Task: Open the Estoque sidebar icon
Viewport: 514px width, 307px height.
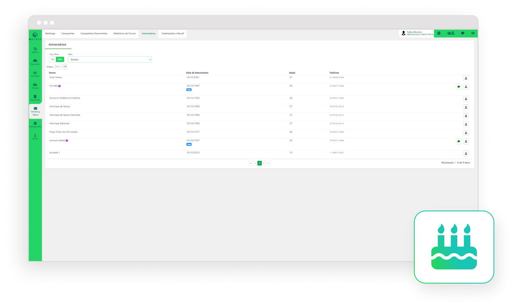Action: (35, 86)
